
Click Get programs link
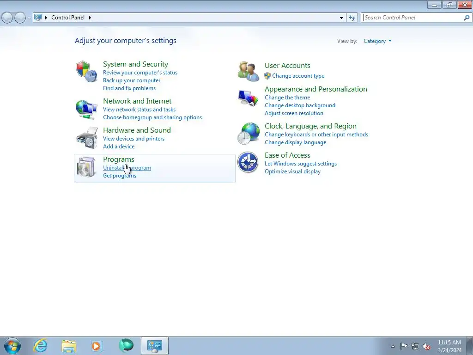(120, 176)
